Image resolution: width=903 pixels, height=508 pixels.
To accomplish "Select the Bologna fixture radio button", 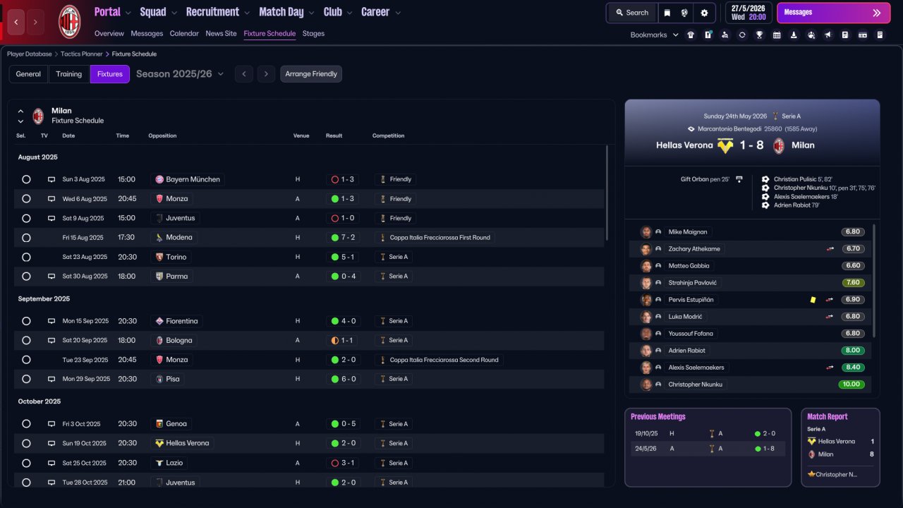I will 26,340.
